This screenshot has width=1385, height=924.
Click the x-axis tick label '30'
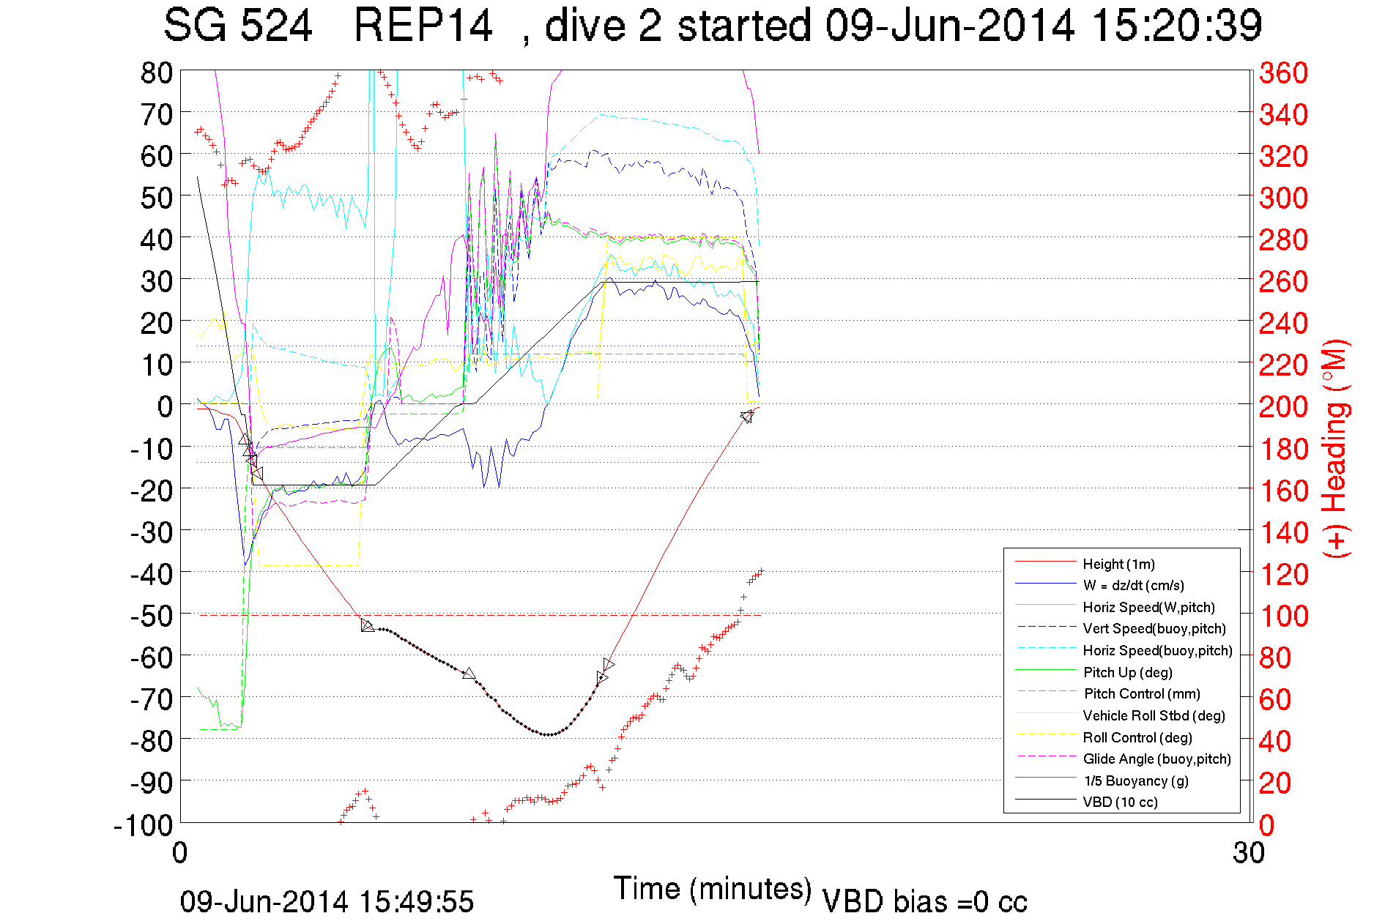[x=1249, y=853]
